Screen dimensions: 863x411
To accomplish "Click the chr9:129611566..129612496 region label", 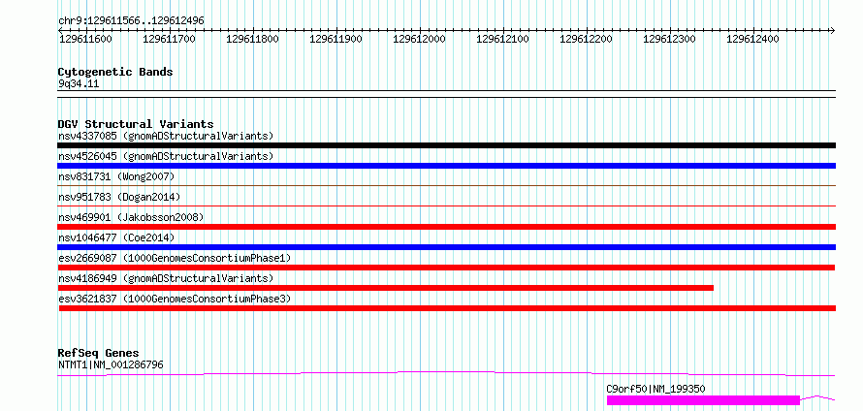I will [x=131, y=21].
